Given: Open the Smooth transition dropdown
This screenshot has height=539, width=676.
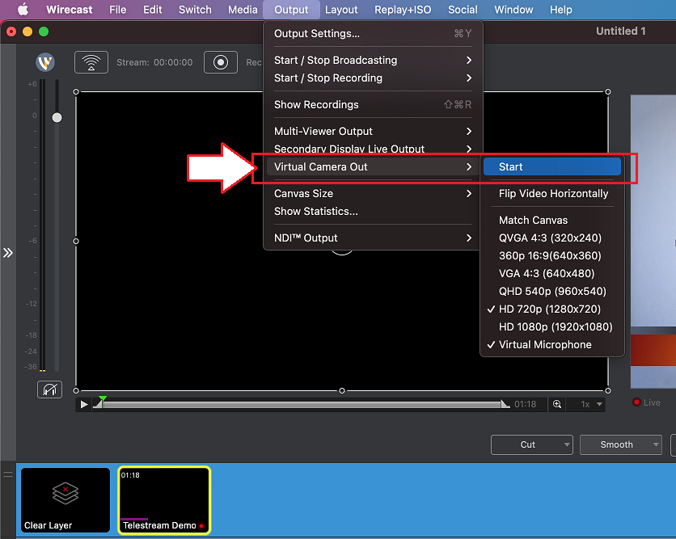Looking at the screenshot, I should tap(620, 444).
